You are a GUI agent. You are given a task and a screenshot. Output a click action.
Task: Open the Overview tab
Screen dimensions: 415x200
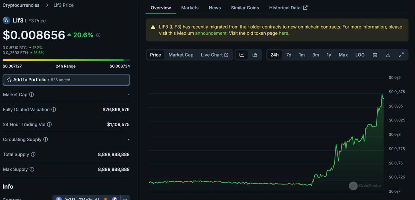coord(161,8)
